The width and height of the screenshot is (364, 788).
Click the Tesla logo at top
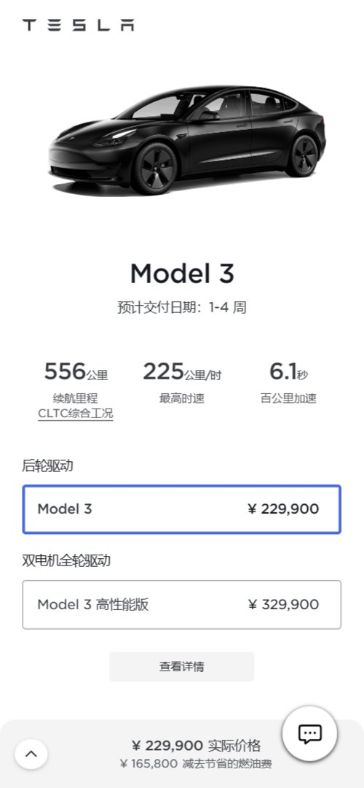(x=78, y=25)
